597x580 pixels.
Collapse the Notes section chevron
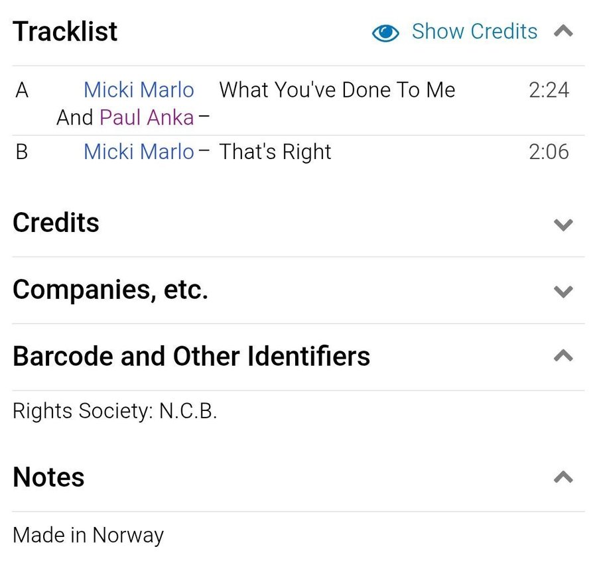click(x=563, y=477)
